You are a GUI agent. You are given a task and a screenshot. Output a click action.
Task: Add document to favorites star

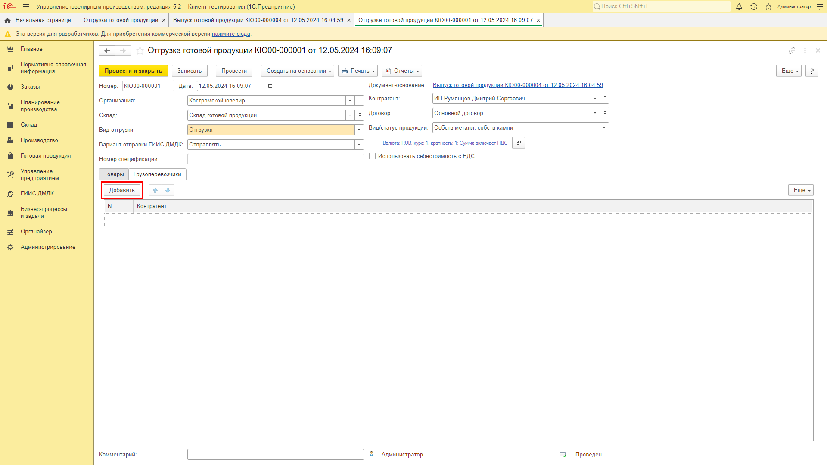coord(140,50)
